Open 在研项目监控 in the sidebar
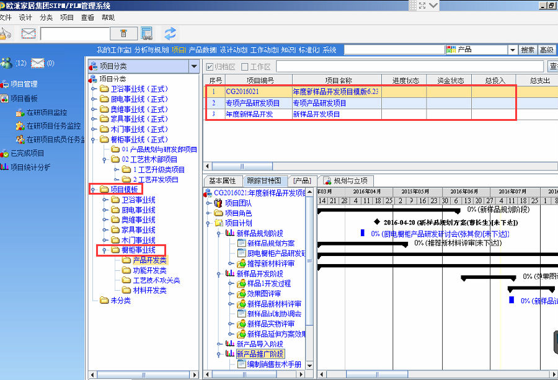Screen dimensions: 558x380 (46, 113)
